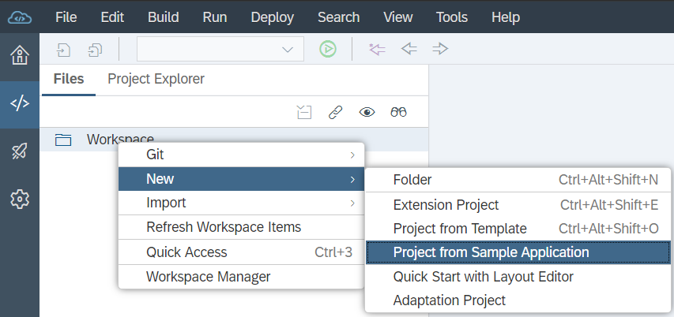The width and height of the screenshot is (674, 317).
Task: Open the Deploy menu
Action: tap(273, 17)
